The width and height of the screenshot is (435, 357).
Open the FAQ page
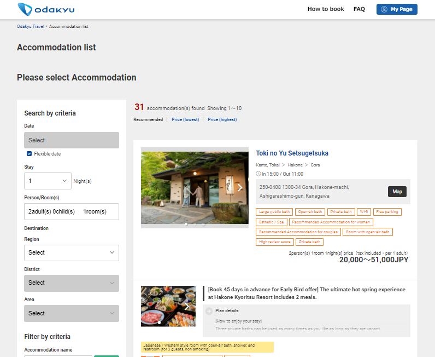(359, 9)
